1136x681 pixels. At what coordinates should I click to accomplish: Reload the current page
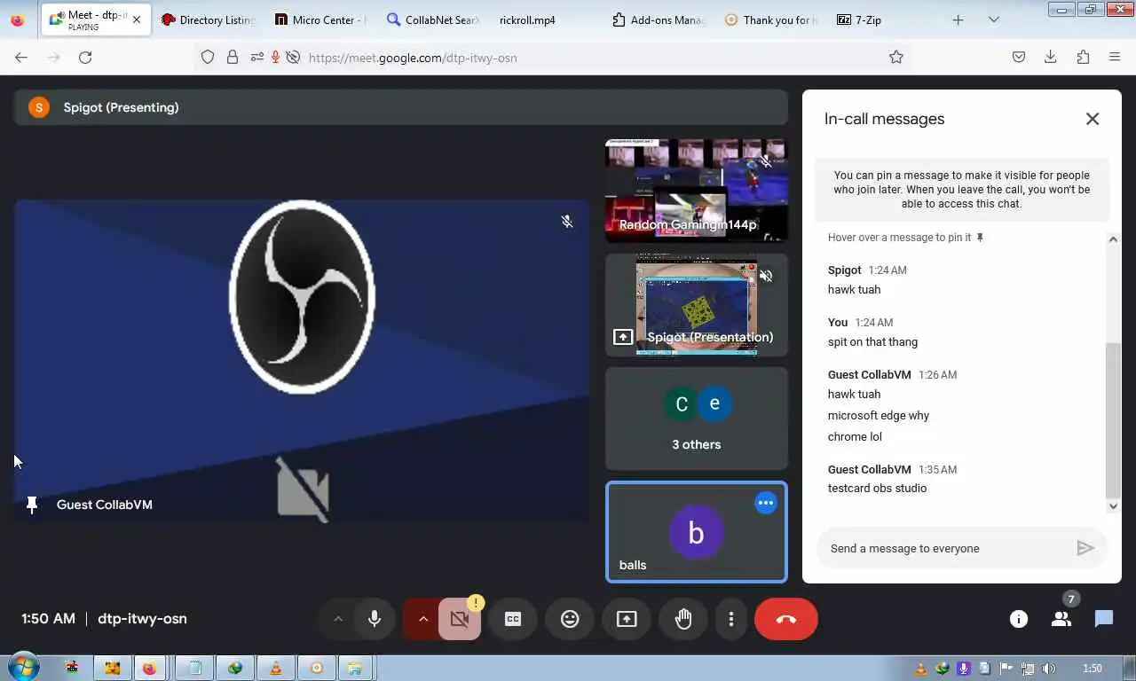[x=85, y=58]
